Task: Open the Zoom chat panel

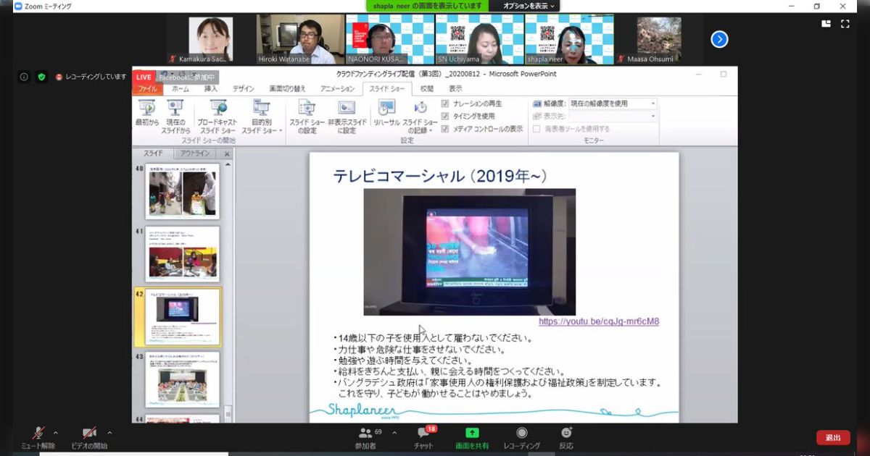Action: point(422,434)
